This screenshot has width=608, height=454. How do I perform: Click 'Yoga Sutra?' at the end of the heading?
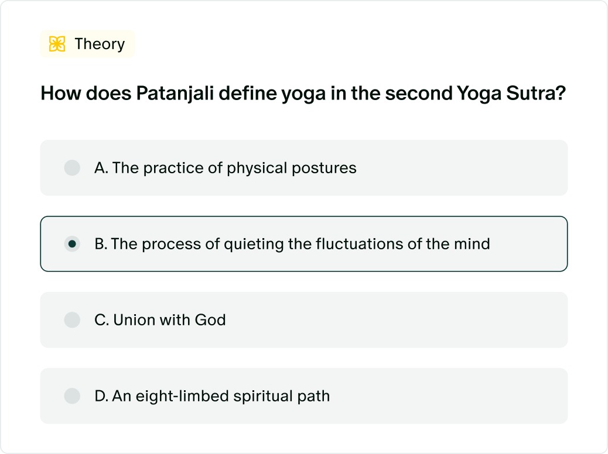click(511, 94)
